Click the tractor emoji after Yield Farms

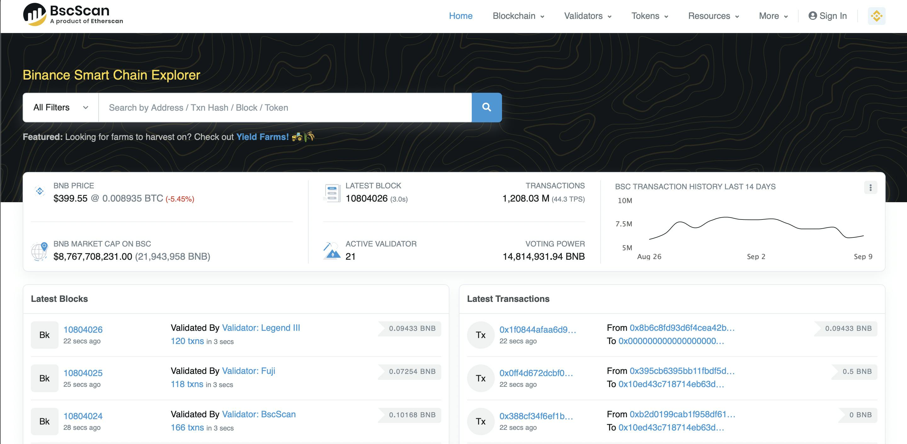pyautogui.click(x=297, y=137)
